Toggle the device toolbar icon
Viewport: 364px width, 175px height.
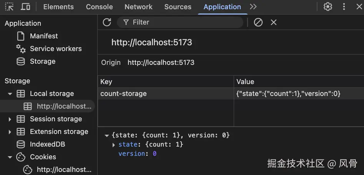click(25, 7)
